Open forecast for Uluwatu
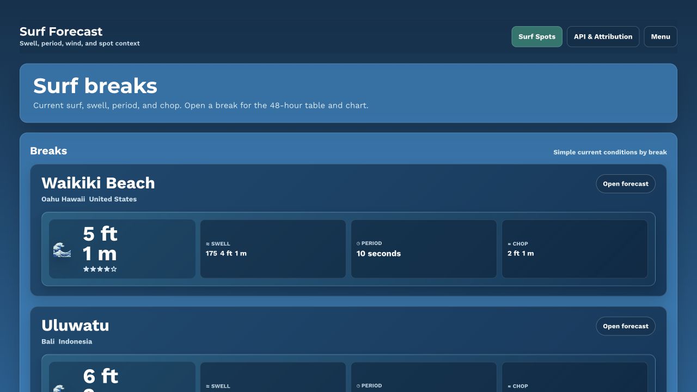Viewport: 697px width, 392px height. (626, 326)
